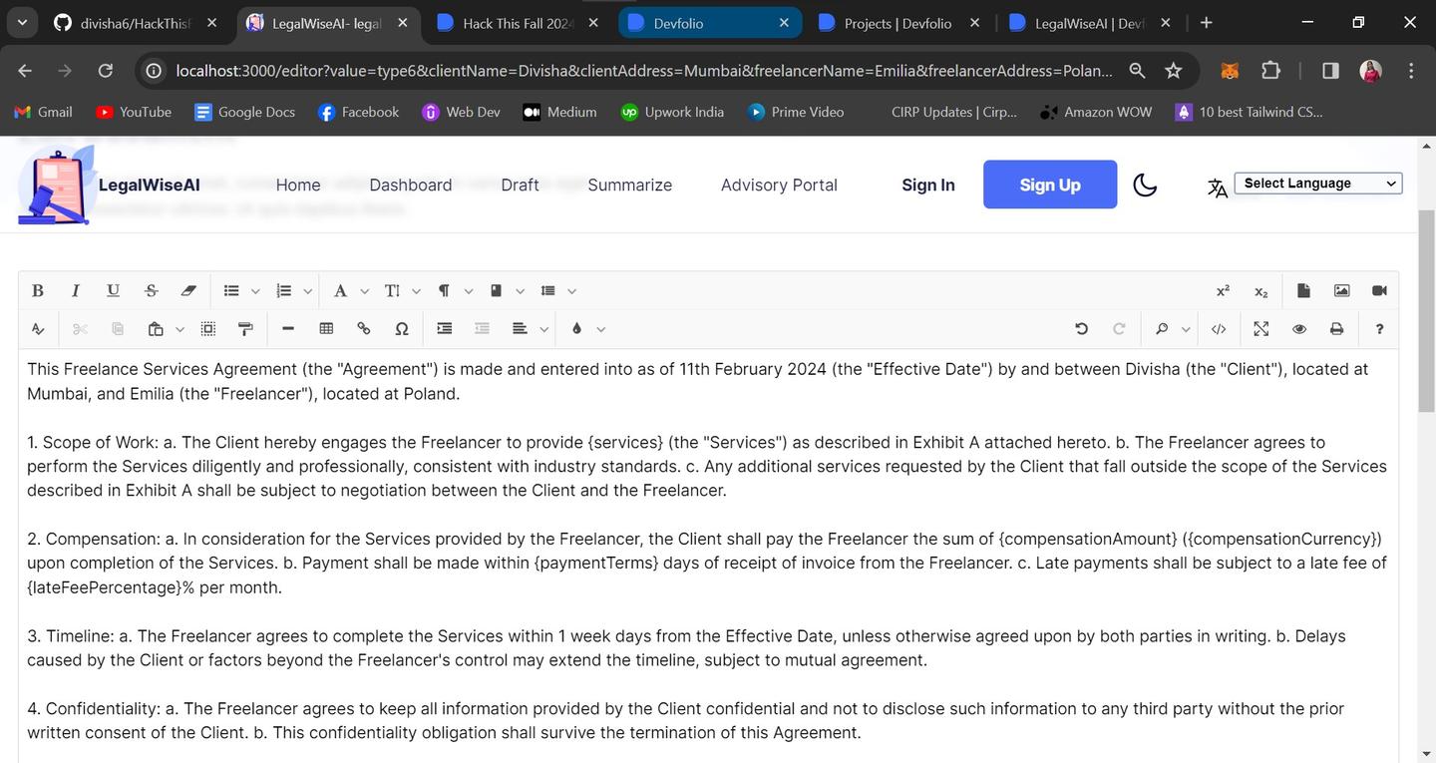Expand text alignment dropdown arrow

(x=543, y=329)
